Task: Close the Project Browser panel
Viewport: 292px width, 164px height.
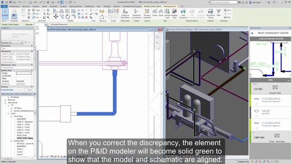Action: 35,94
